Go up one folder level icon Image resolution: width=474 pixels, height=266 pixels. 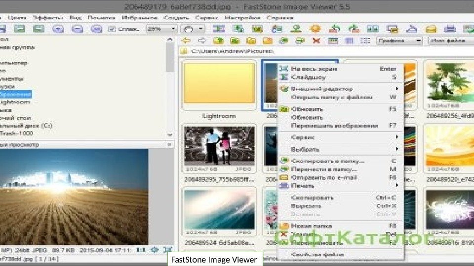tap(219, 40)
